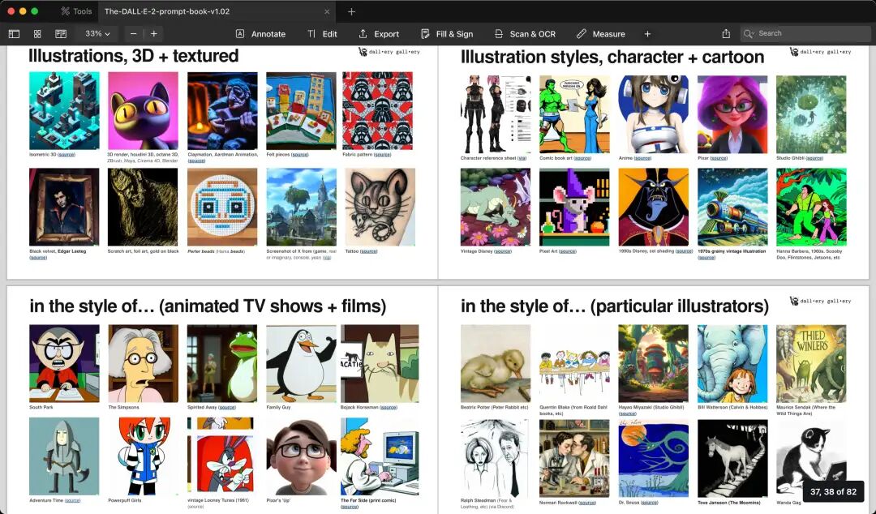Close the DALL-E prompt book tab

click(327, 11)
